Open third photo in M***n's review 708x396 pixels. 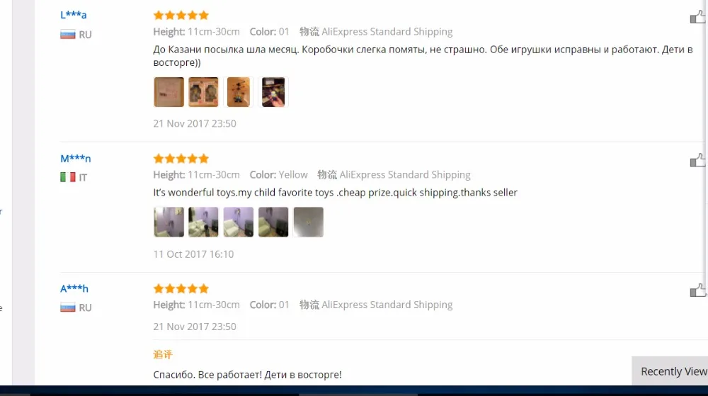pos(239,222)
